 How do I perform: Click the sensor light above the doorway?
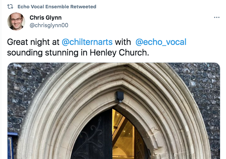tap(119, 96)
